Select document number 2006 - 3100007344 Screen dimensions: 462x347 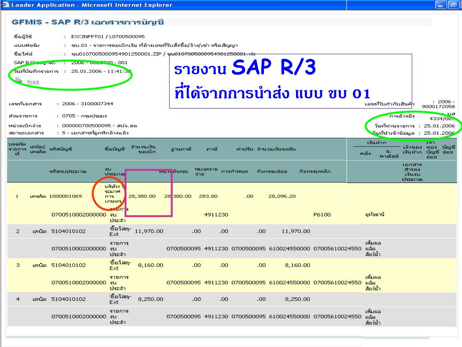coord(88,103)
